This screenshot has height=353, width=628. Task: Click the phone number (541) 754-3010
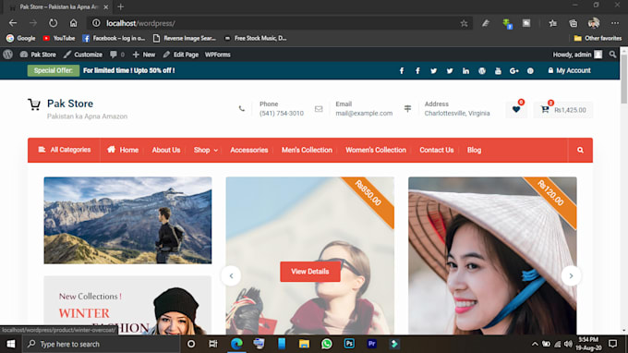tap(282, 114)
